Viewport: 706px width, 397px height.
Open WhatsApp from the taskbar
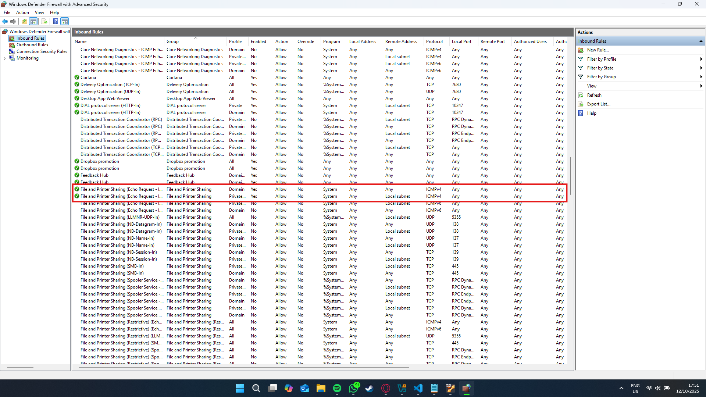pos(353,388)
